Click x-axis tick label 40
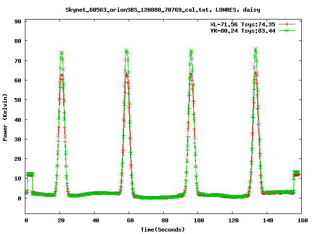This screenshot has height=234, width=312. 96,220
